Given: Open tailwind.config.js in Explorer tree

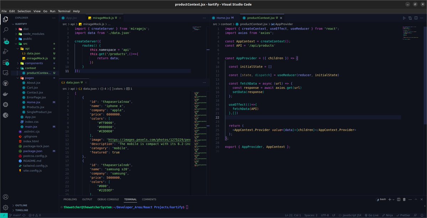Looking at the screenshot, I should [35, 165].
